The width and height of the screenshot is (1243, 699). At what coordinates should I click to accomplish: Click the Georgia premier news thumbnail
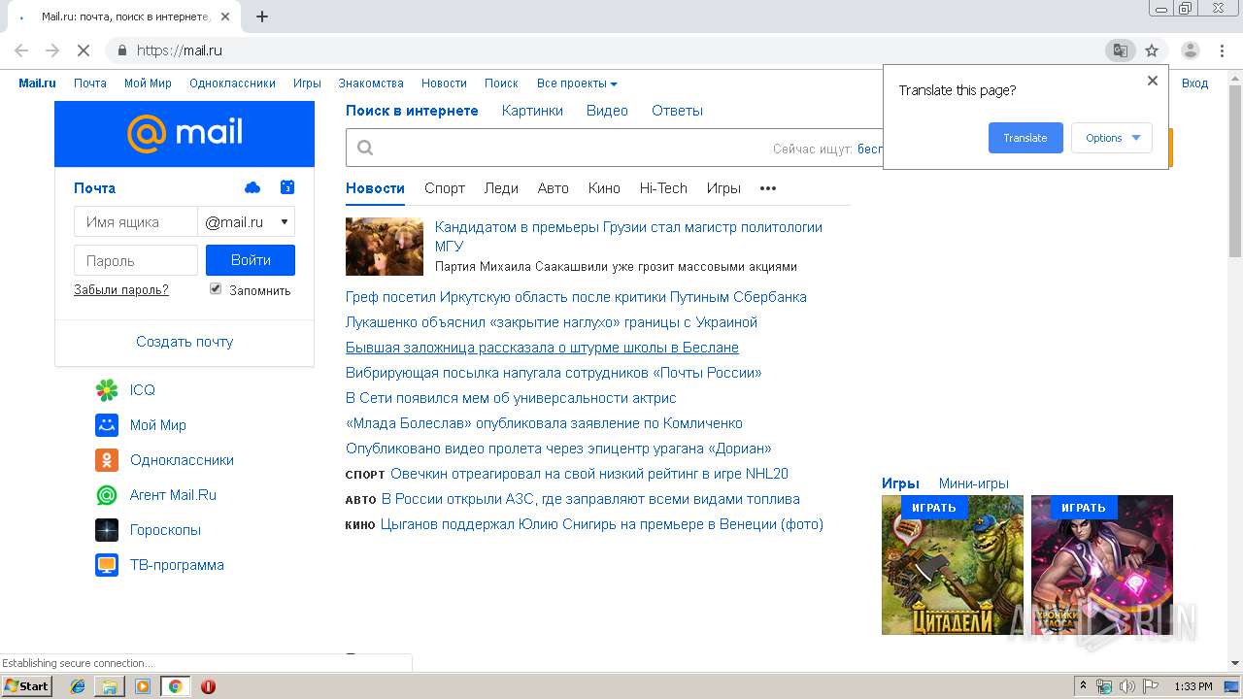(x=385, y=247)
